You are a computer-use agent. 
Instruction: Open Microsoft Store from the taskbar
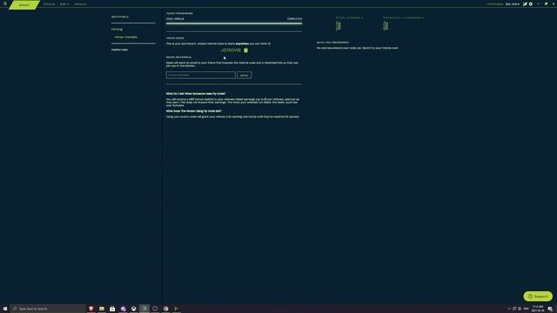112,309
